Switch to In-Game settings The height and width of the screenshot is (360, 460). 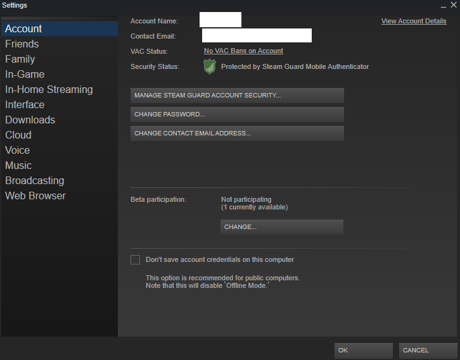click(60, 75)
